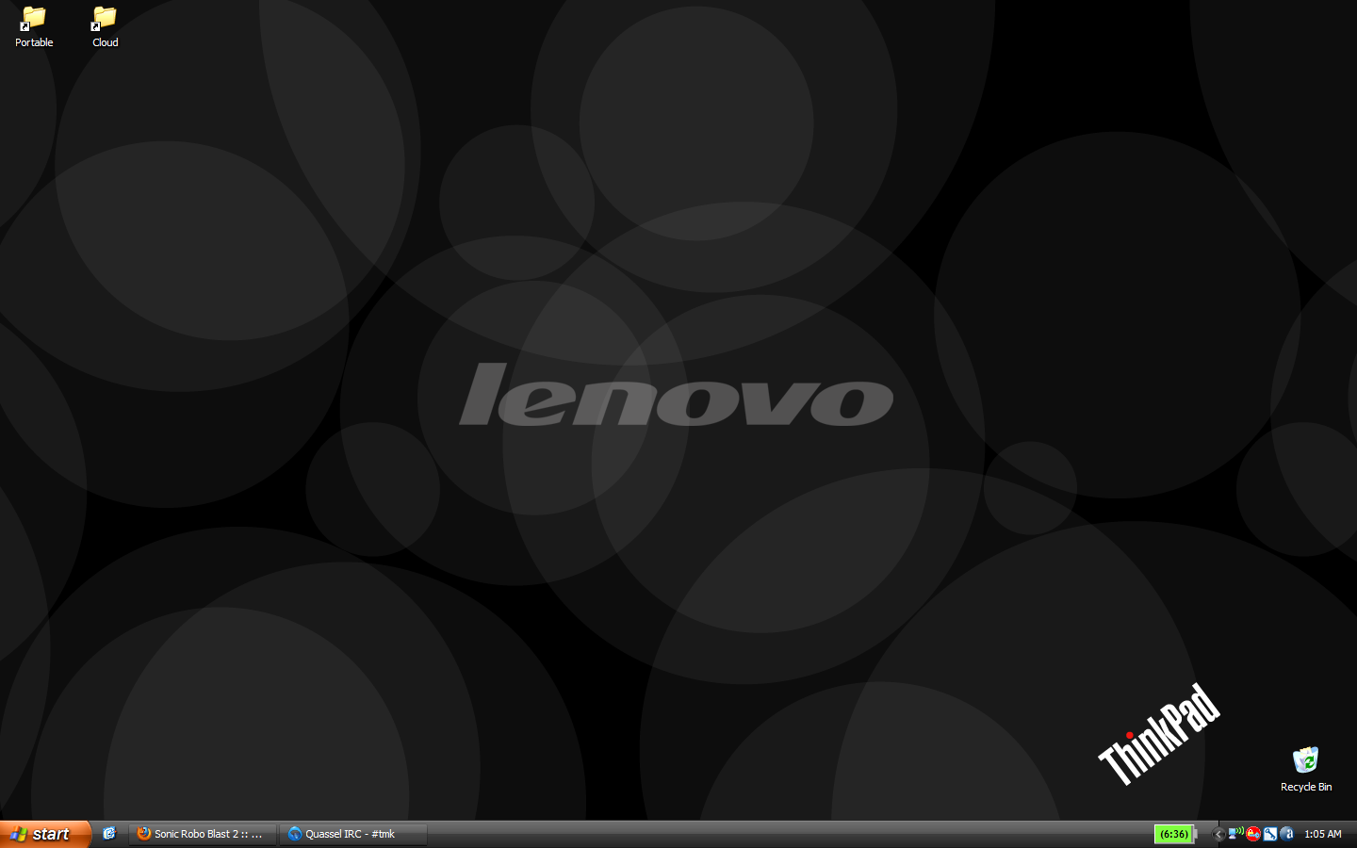Click the Quassel globe icon on the taskbar
The height and width of the screenshot is (848, 1357).
click(x=295, y=834)
